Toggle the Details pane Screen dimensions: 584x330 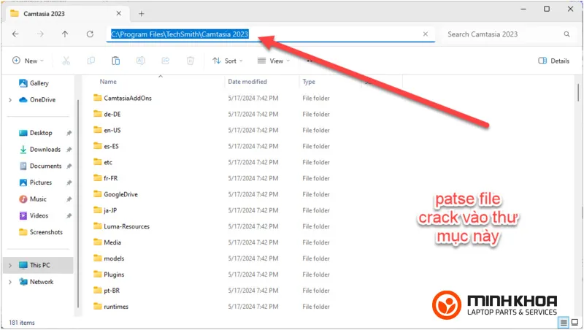(x=553, y=61)
